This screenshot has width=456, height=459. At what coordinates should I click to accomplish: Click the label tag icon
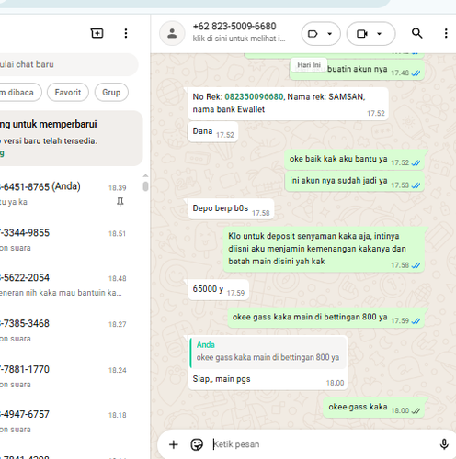(x=313, y=34)
